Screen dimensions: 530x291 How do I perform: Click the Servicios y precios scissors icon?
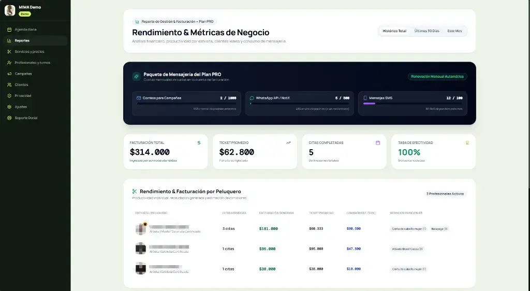click(9, 52)
